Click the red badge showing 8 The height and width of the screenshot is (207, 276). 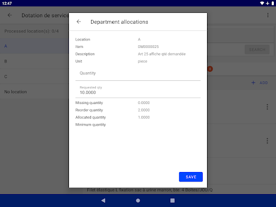click(210, 69)
